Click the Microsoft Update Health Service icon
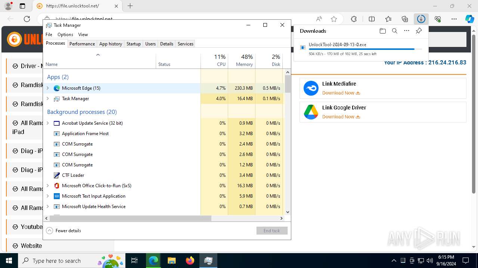478x268 pixels. pyautogui.click(x=57, y=207)
